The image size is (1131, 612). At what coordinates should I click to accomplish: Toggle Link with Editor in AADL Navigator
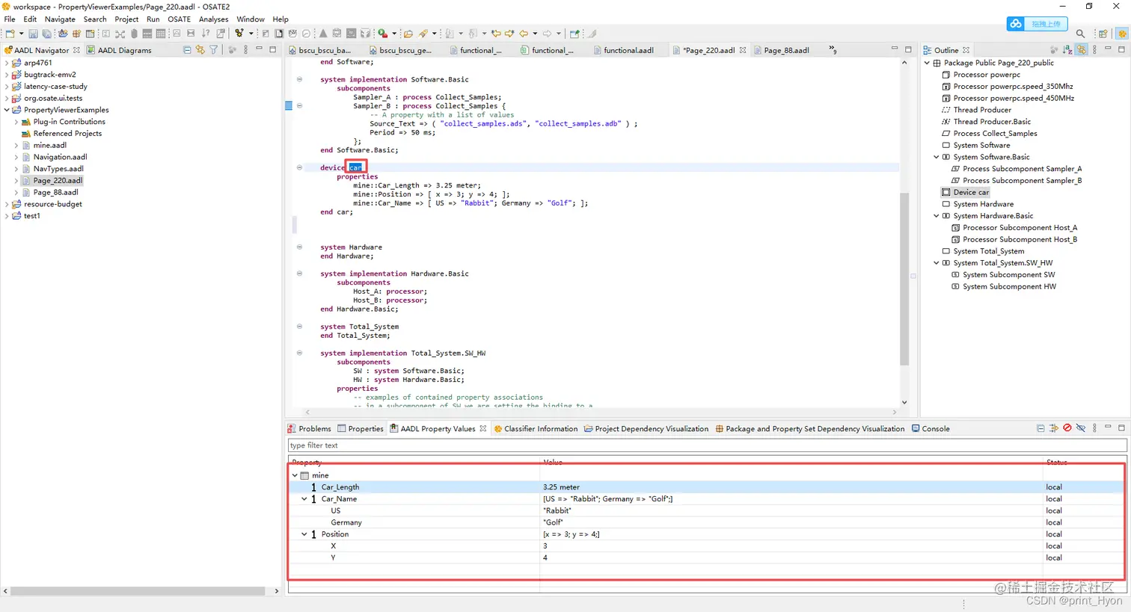click(x=200, y=50)
